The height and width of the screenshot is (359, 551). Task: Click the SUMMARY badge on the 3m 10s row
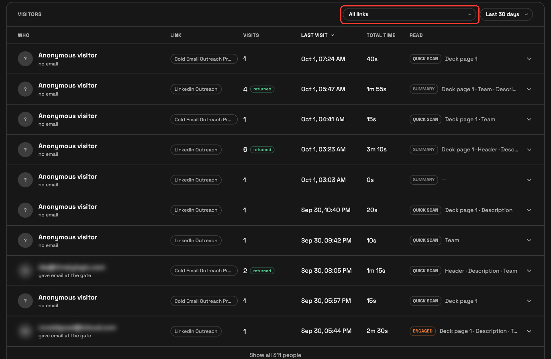pyautogui.click(x=424, y=149)
